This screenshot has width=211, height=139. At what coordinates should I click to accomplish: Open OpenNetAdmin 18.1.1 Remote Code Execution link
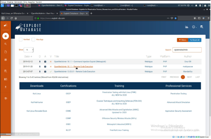(x=73, y=67)
